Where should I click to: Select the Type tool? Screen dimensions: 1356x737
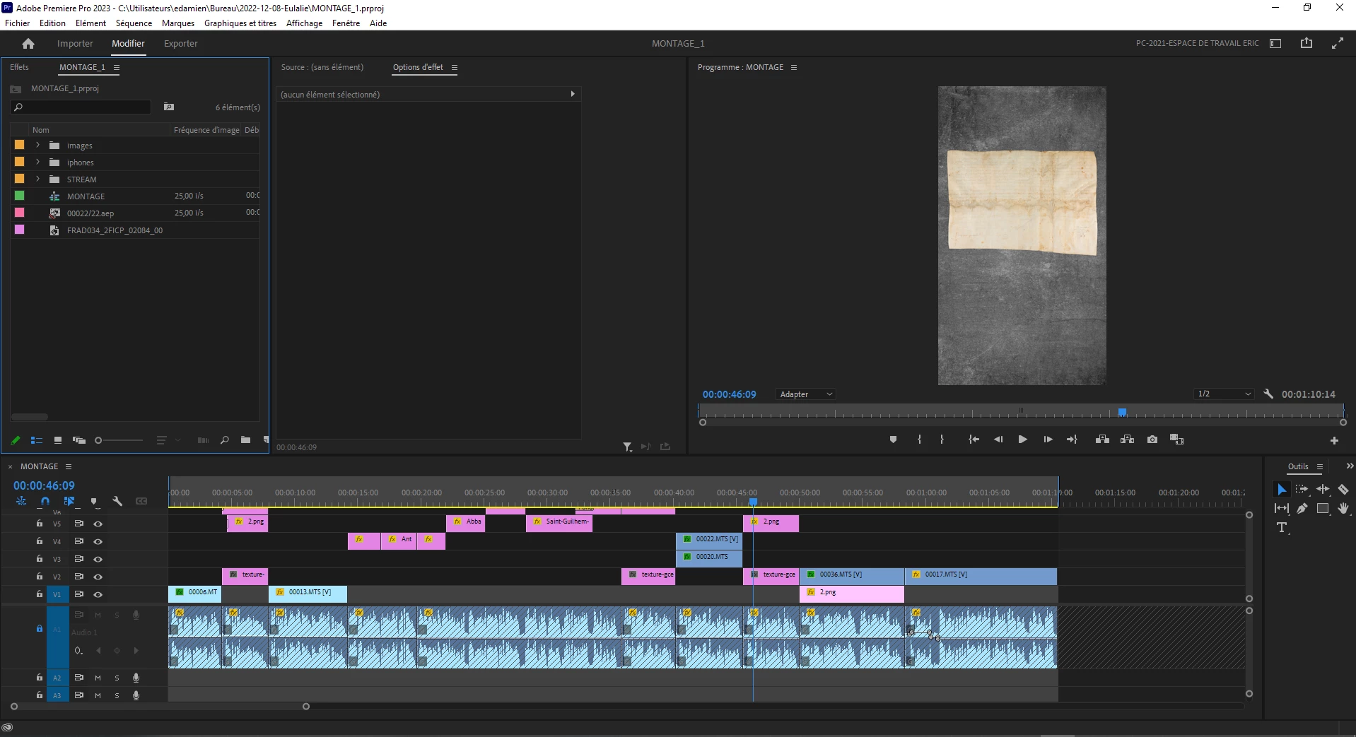[x=1281, y=527]
